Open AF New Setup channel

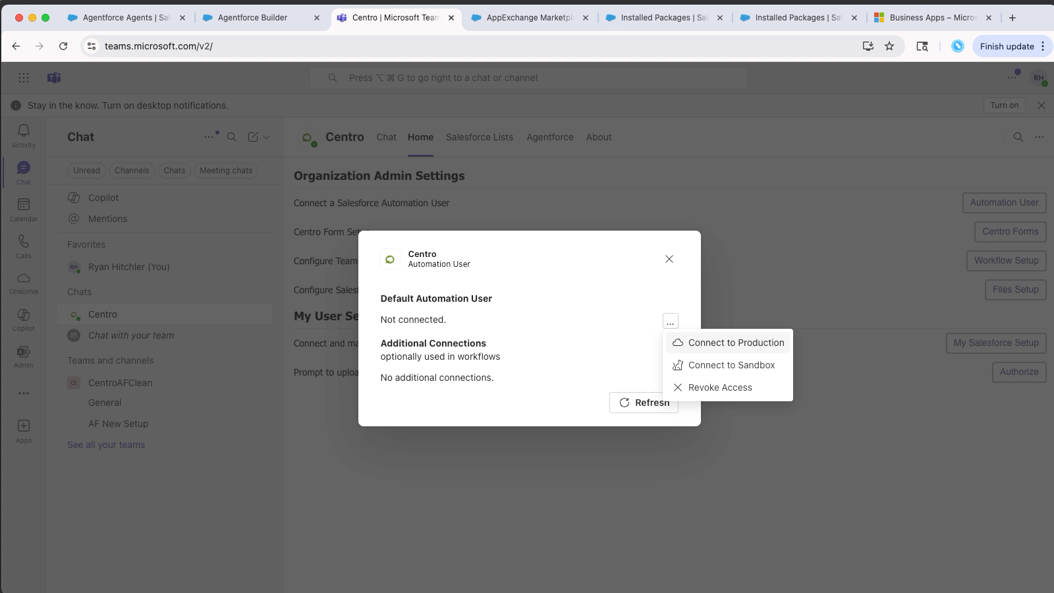[x=119, y=424]
